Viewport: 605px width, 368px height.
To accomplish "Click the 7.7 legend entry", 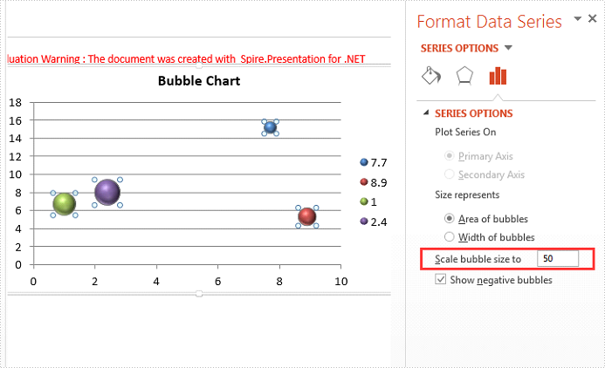I will pyautogui.click(x=373, y=162).
